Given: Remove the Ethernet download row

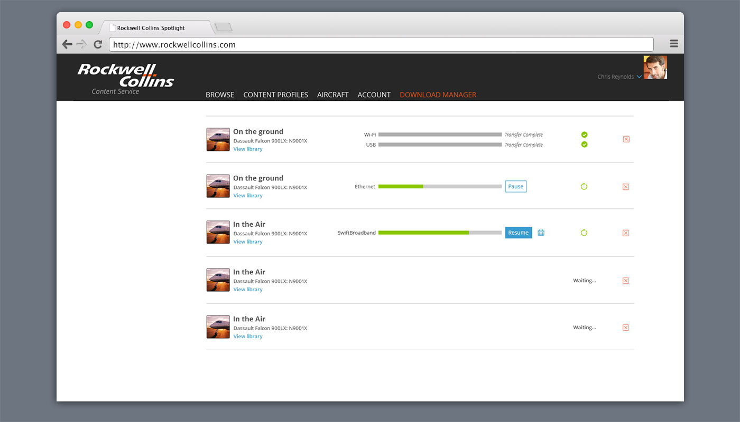Looking at the screenshot, I should (626, 187).
